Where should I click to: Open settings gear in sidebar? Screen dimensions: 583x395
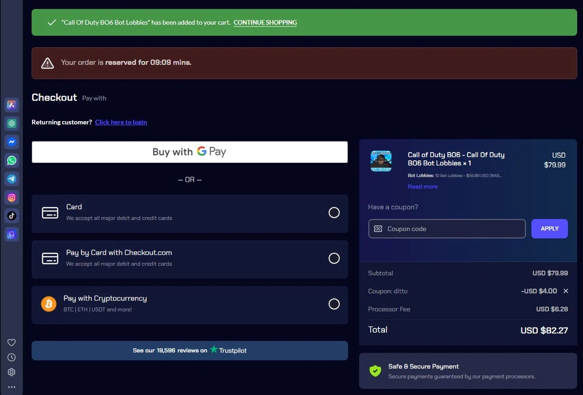(12, 372)
